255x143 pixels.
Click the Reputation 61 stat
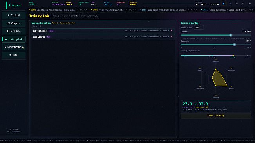121,4
